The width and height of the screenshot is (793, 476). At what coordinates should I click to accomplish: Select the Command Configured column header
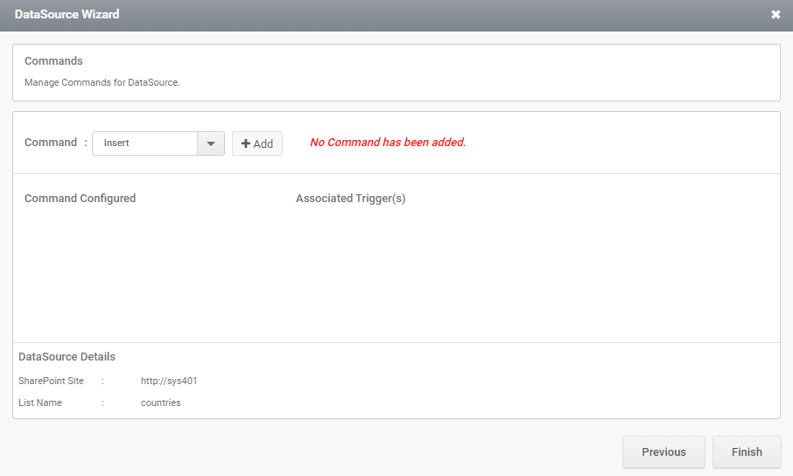pos(80,199)
